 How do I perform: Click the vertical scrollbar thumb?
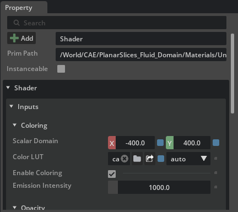click(232, 73)
